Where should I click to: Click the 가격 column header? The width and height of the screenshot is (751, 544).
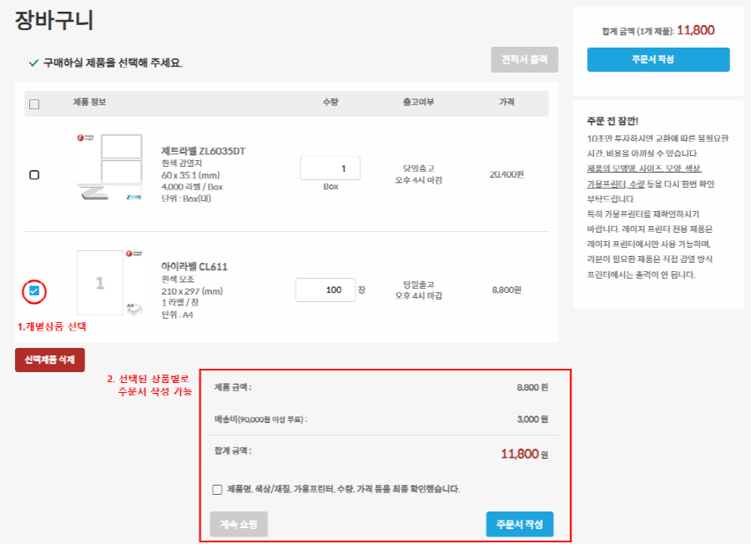507,102
